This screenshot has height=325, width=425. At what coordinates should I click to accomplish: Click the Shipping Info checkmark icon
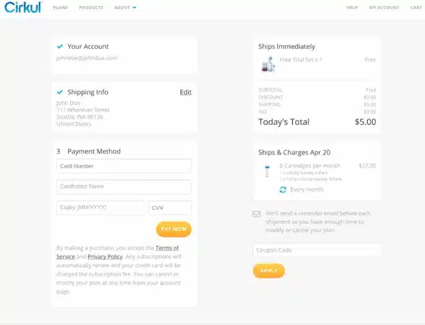tap(60, 92)
